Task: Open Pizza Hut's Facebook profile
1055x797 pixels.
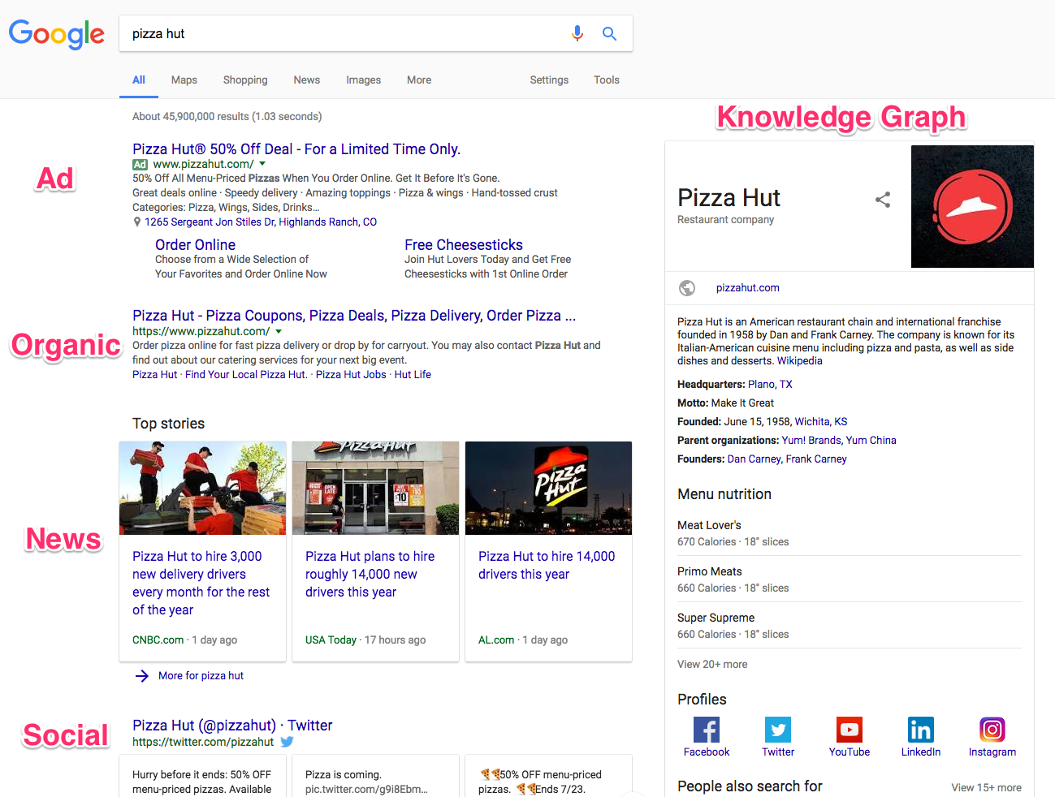Action: click(x=706, y=730)
